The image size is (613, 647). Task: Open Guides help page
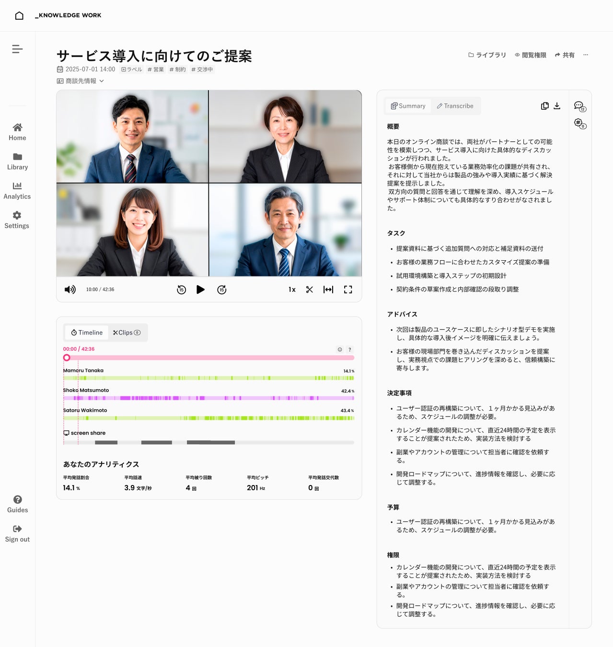(17, 504)
